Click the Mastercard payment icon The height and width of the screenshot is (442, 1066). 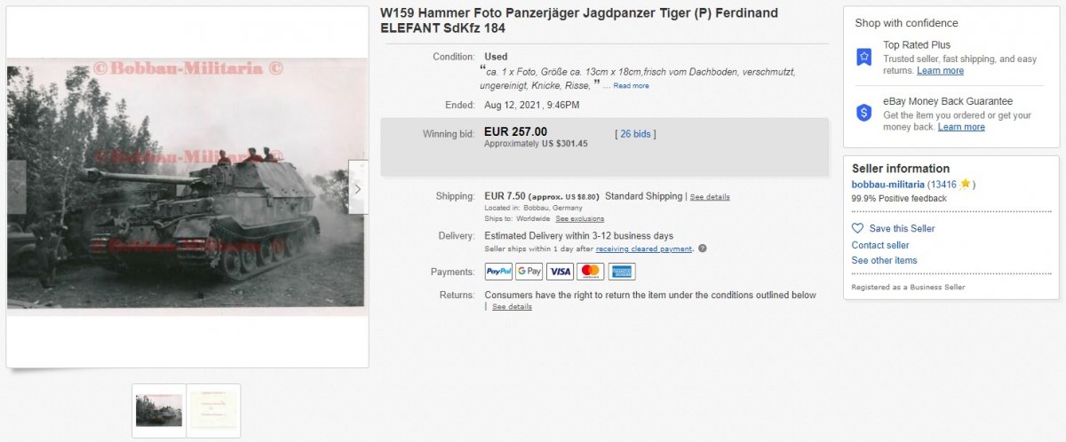point(591,272)
